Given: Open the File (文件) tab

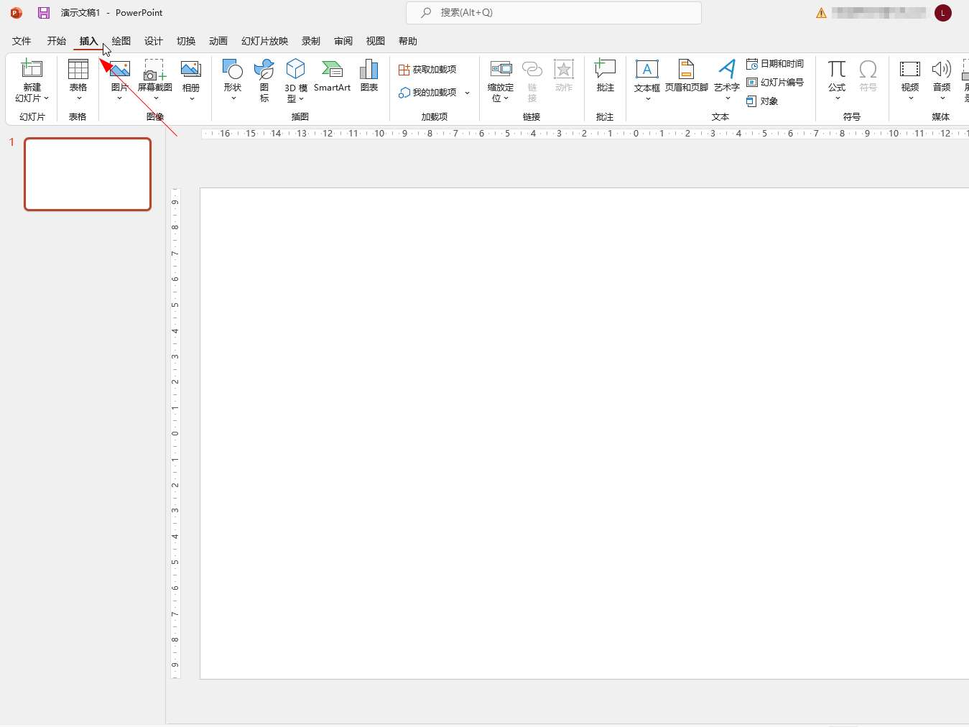Looking at the screenshot, I should (22, 41).
